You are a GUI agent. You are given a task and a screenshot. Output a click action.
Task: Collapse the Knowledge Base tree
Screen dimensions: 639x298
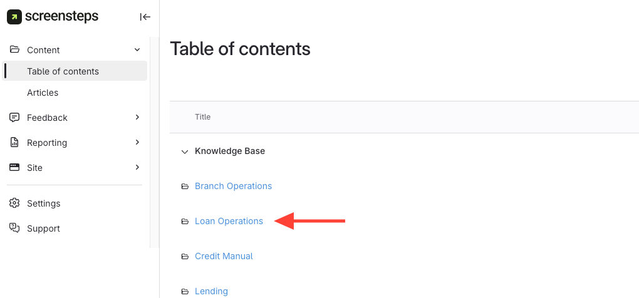(x=184, y=152)
